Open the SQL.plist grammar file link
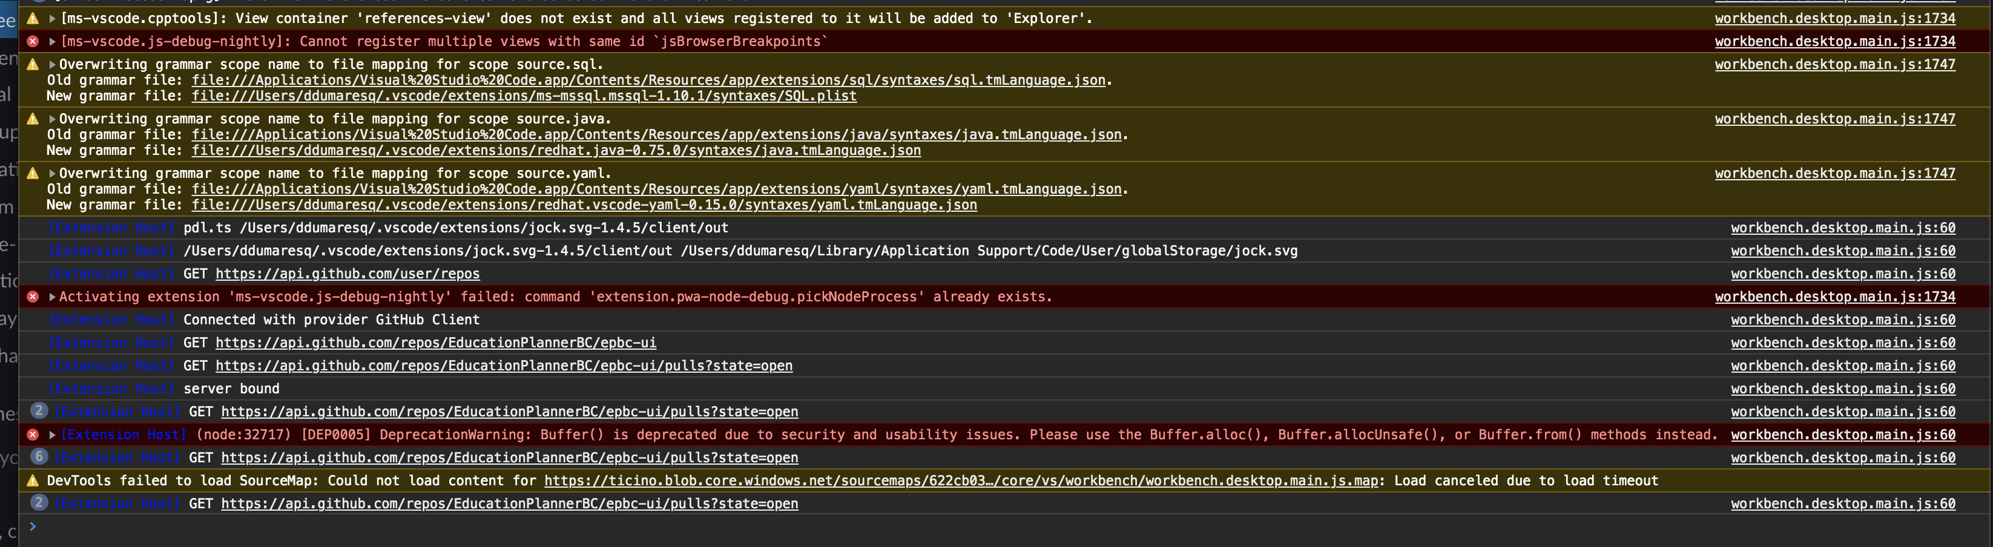The height and width of the screenshot is (547, 1993). tap(523, 96)
